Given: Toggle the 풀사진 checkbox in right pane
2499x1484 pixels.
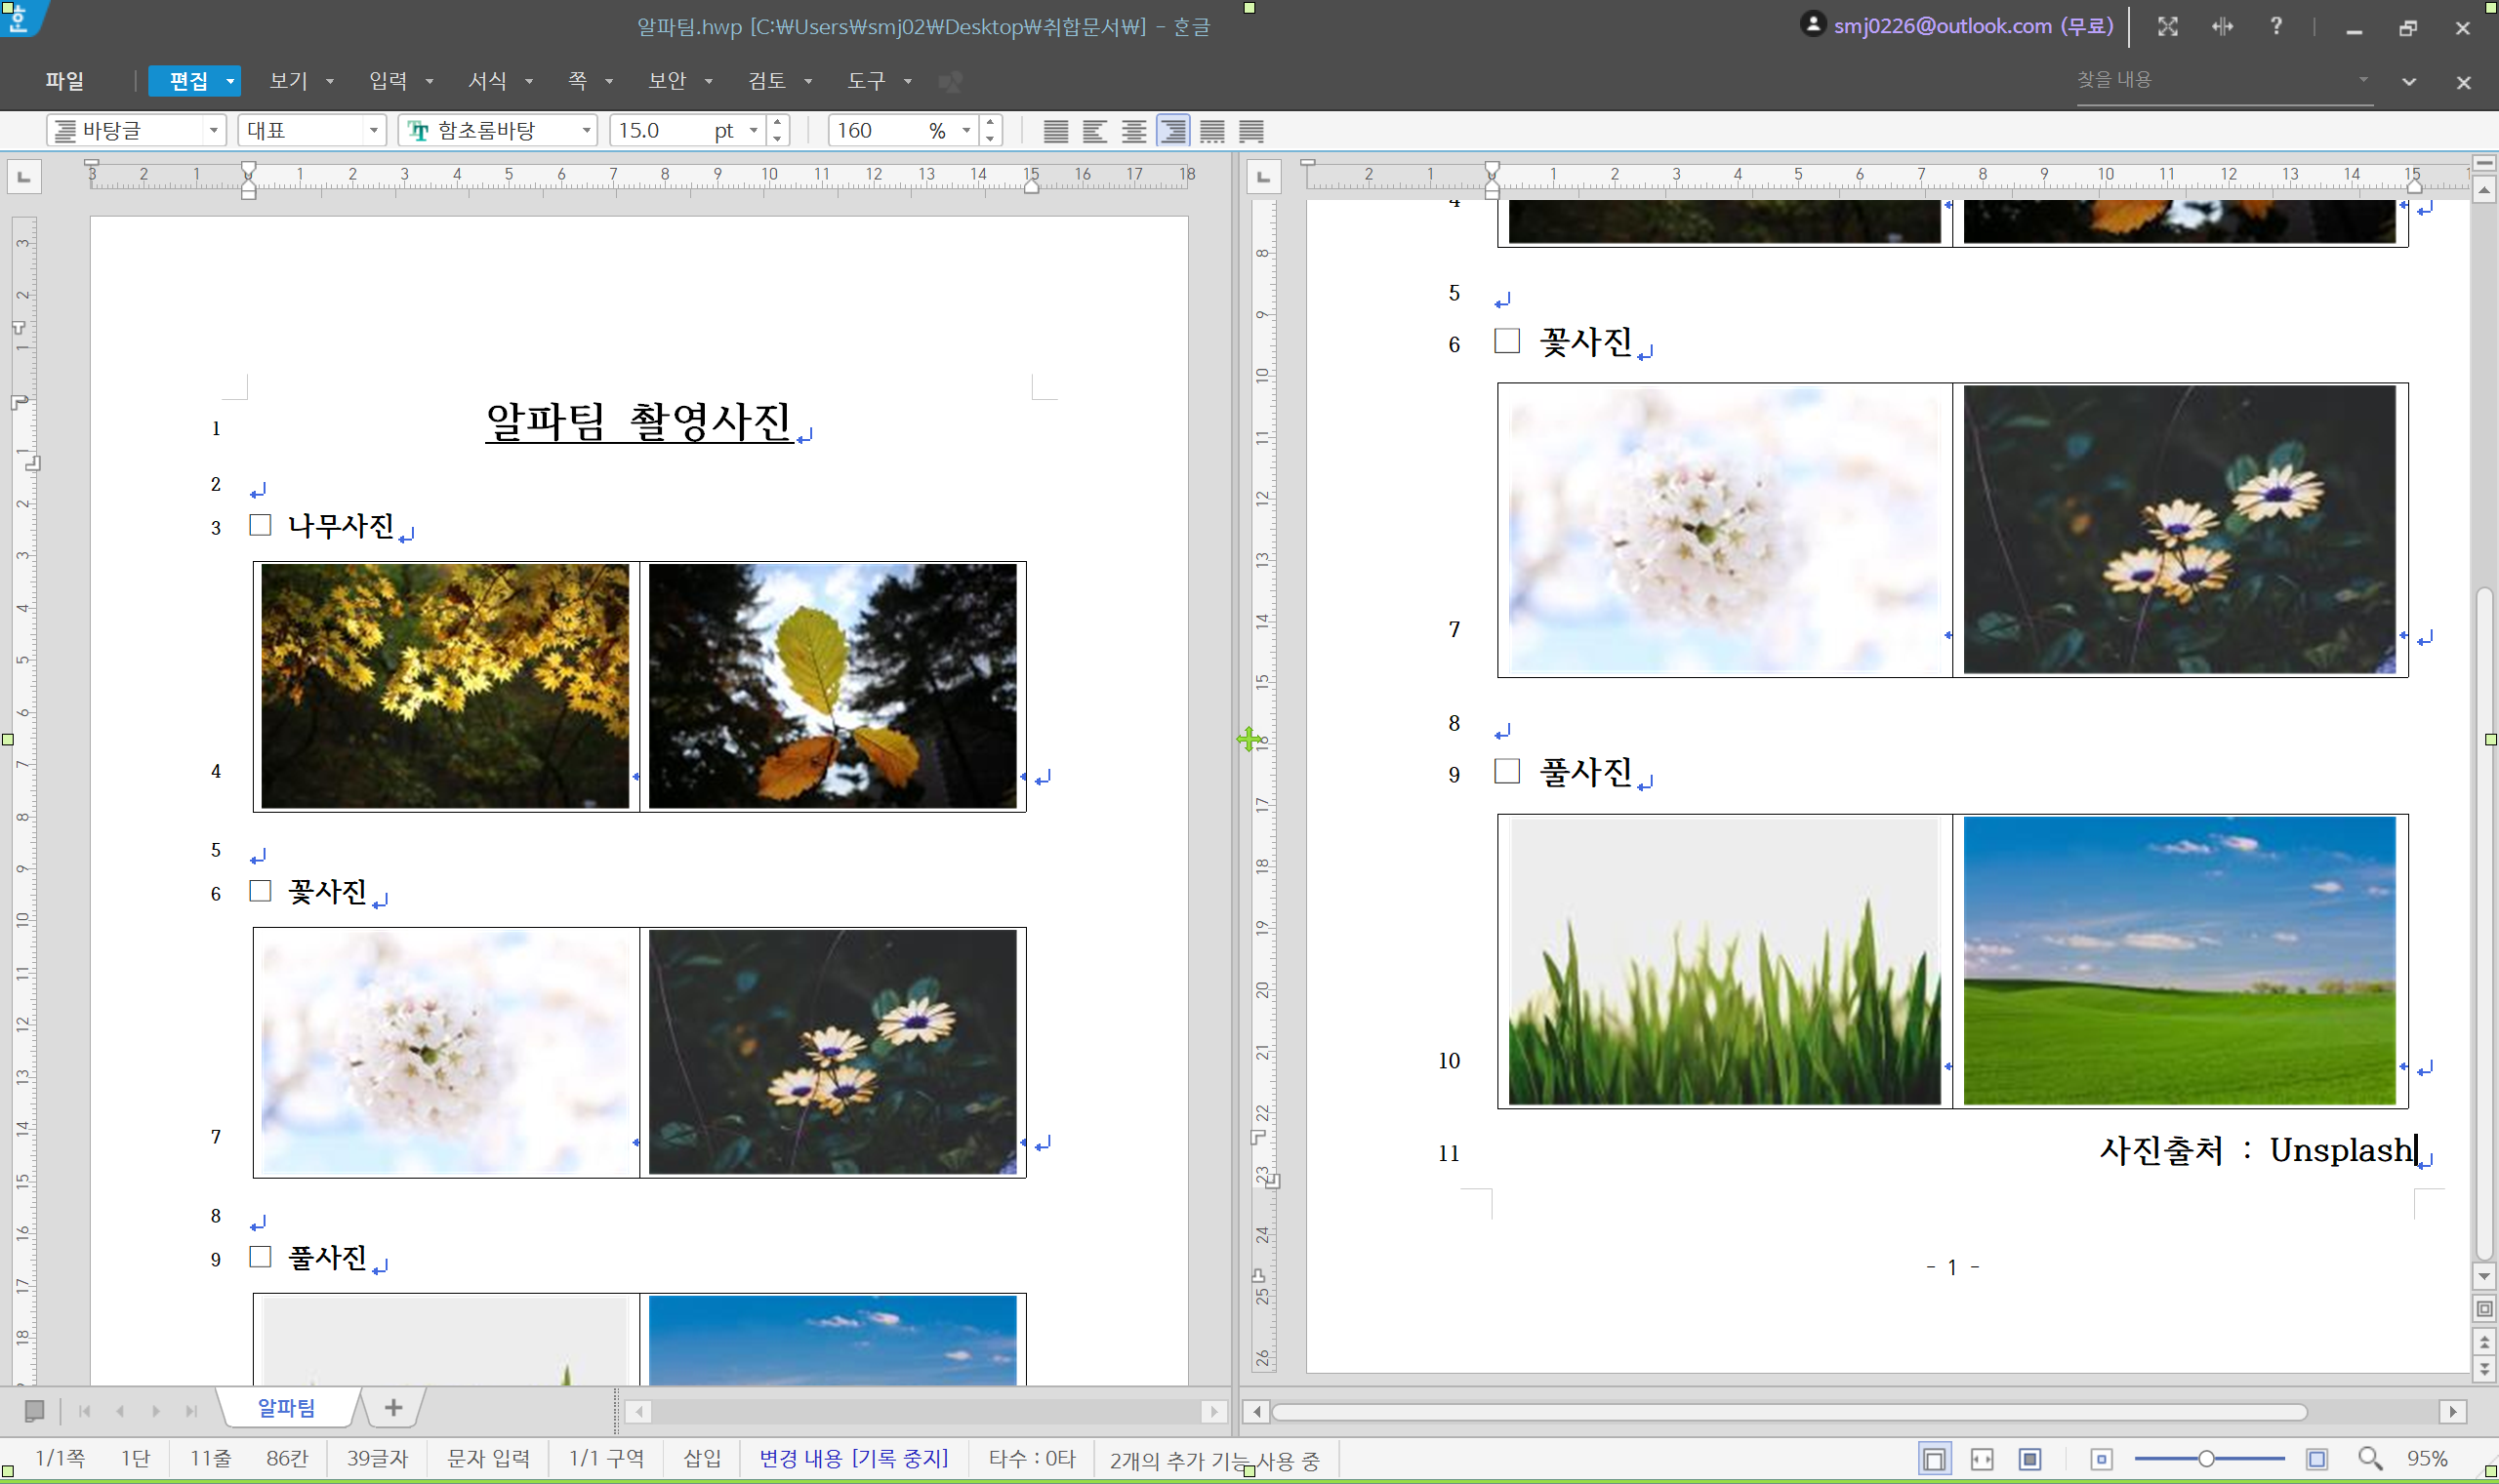Looking at the screenshot, I should [x=1506, y=771].
